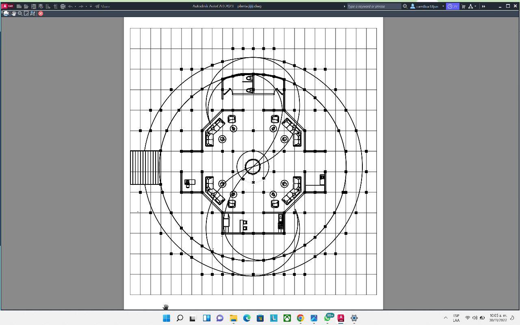This screenshot has width=520, height=325.
Task: Open the Photos app on taskbar
Action: click(x=314, y=318)
